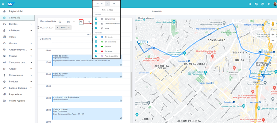Select the Street View pegman icon

[273, 24]
